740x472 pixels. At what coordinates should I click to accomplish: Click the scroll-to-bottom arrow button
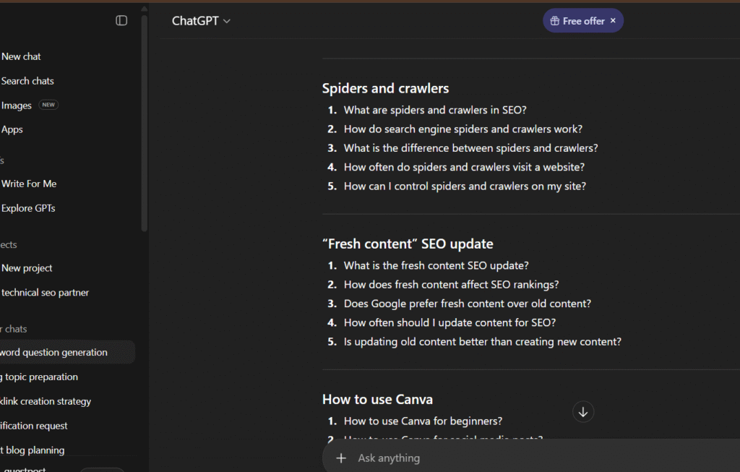click(x=583, y=412)
